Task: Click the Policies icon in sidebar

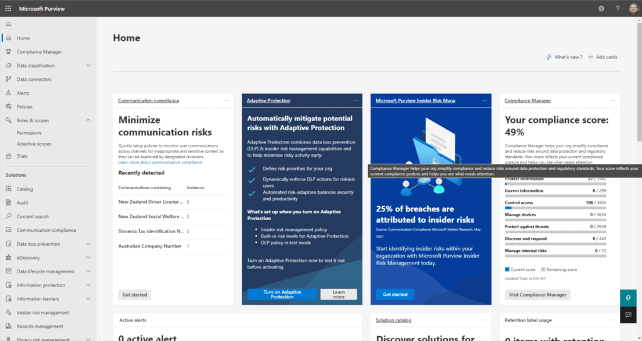Action: coord(9,107)
